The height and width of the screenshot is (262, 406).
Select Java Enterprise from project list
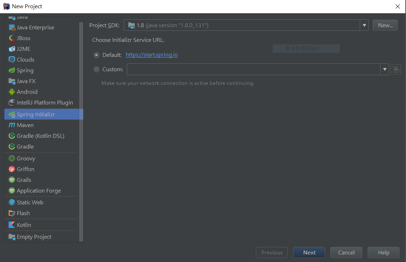point(35,28)
